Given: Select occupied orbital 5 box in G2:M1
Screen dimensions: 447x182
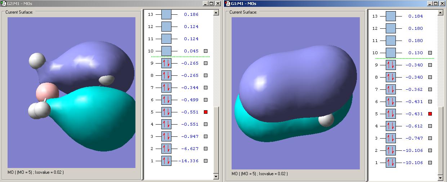Looking at the screenshot, I should point(166,112).
